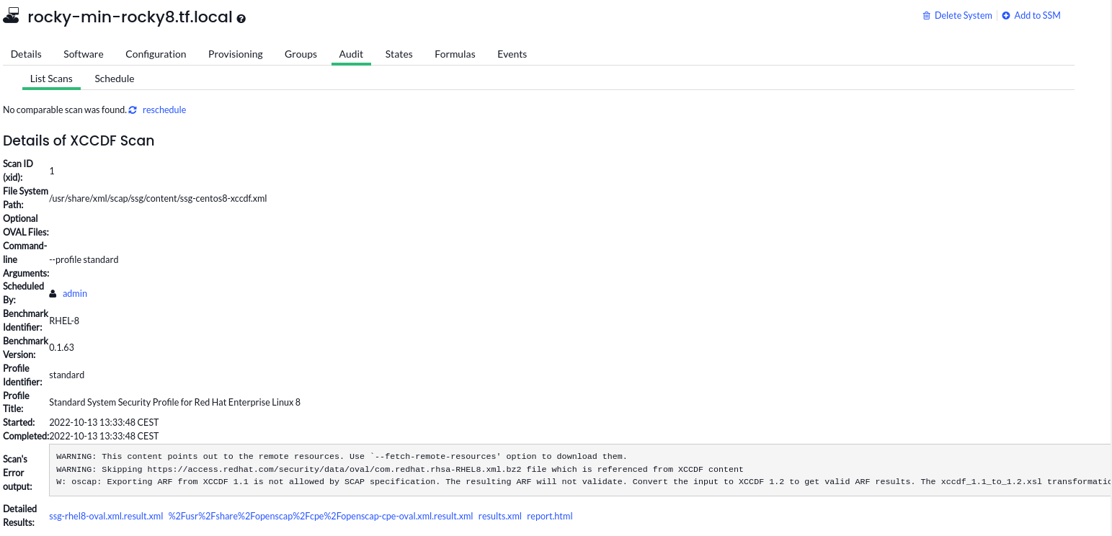
Task: Click the hostname rocky-min-rocky8.tf.local title
Action: point(130,18)
